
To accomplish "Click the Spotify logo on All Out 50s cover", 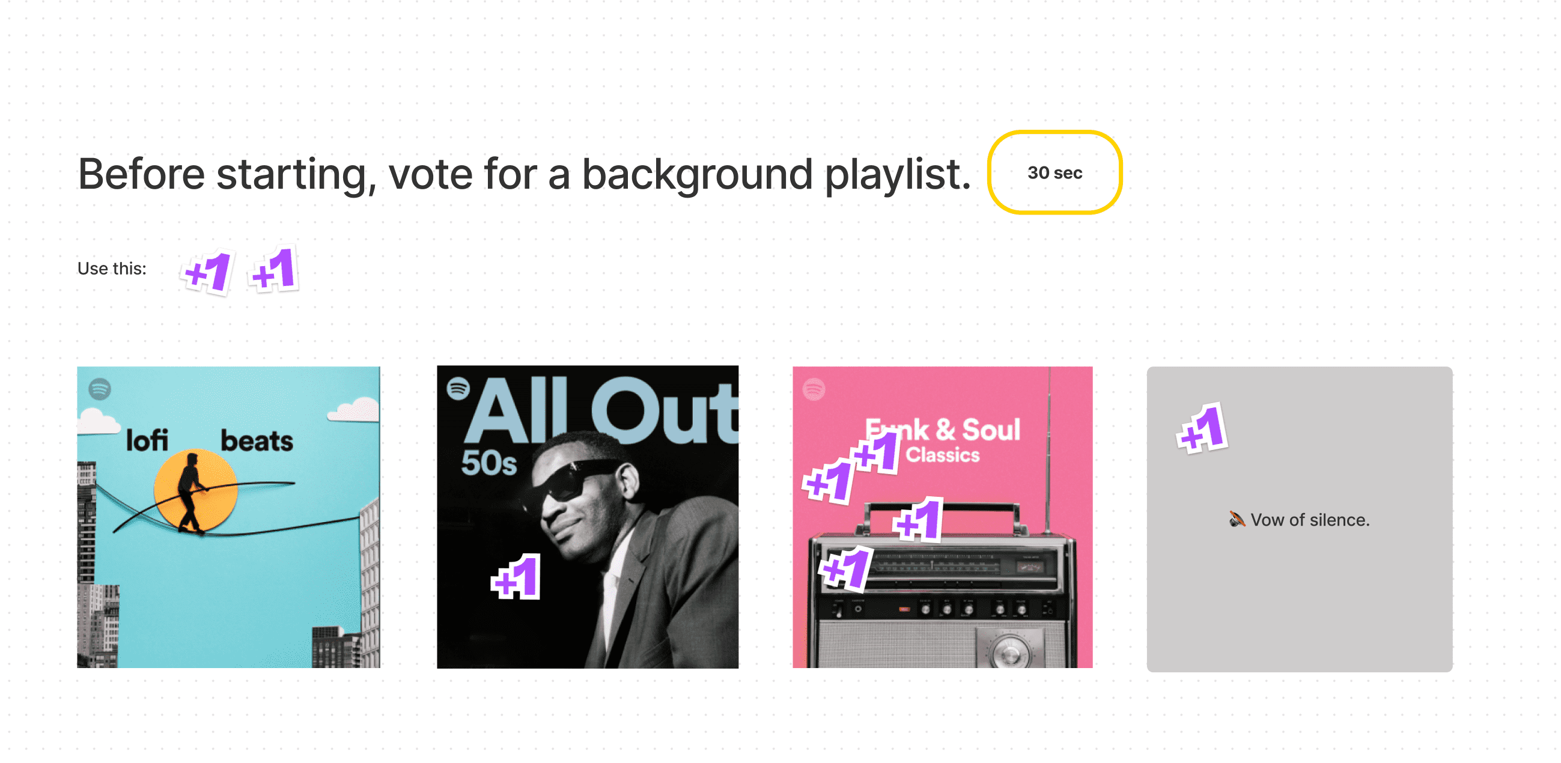I will tap(458, 389).
